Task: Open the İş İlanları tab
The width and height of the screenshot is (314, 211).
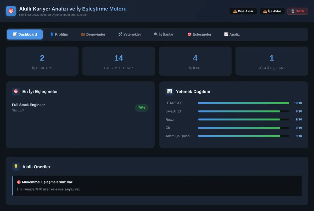Action: pyautogui.click(x=164, y=35)
